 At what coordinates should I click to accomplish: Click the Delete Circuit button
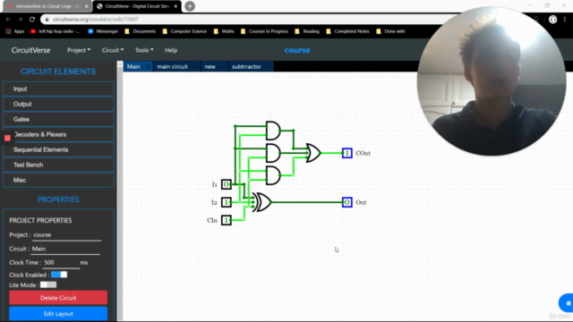[x=58, y=298]
